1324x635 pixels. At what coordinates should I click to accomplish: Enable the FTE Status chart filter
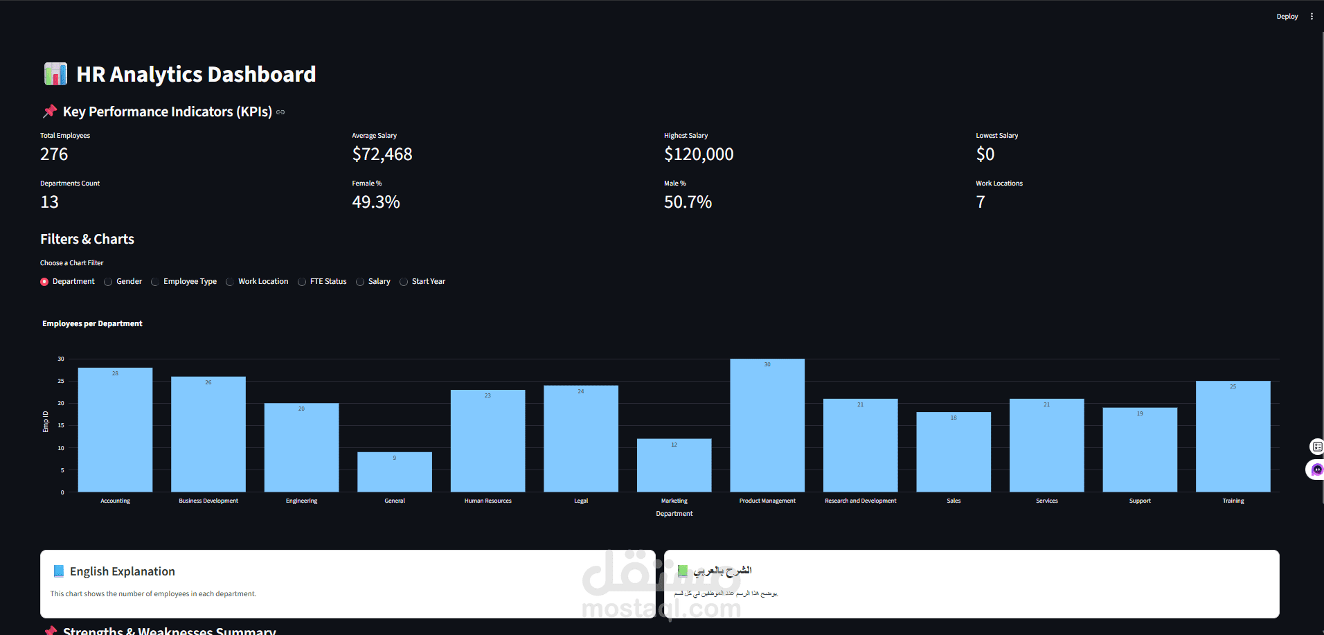[x=302, y=281]
